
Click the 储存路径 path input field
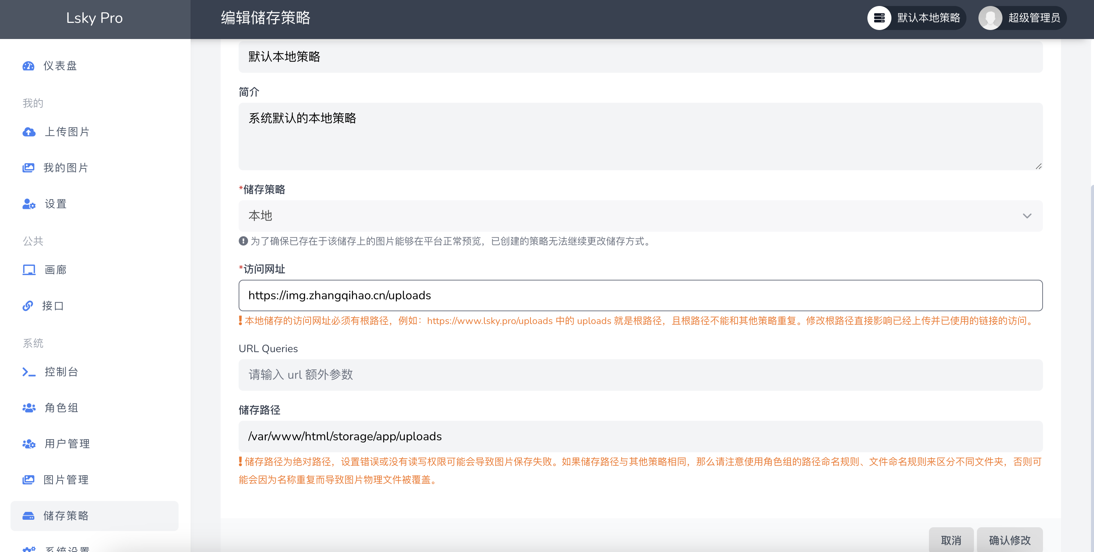pyautogui.click(x=640, y=436)
